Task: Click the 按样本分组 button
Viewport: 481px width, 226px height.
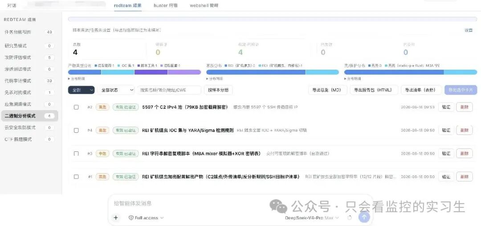Action: [218, 90]
